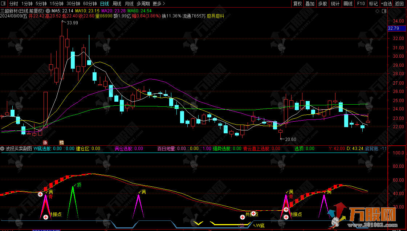Screen dimensions: 407x231
Task: Open the 统计 statistics tool
Action: pos(335,4)
